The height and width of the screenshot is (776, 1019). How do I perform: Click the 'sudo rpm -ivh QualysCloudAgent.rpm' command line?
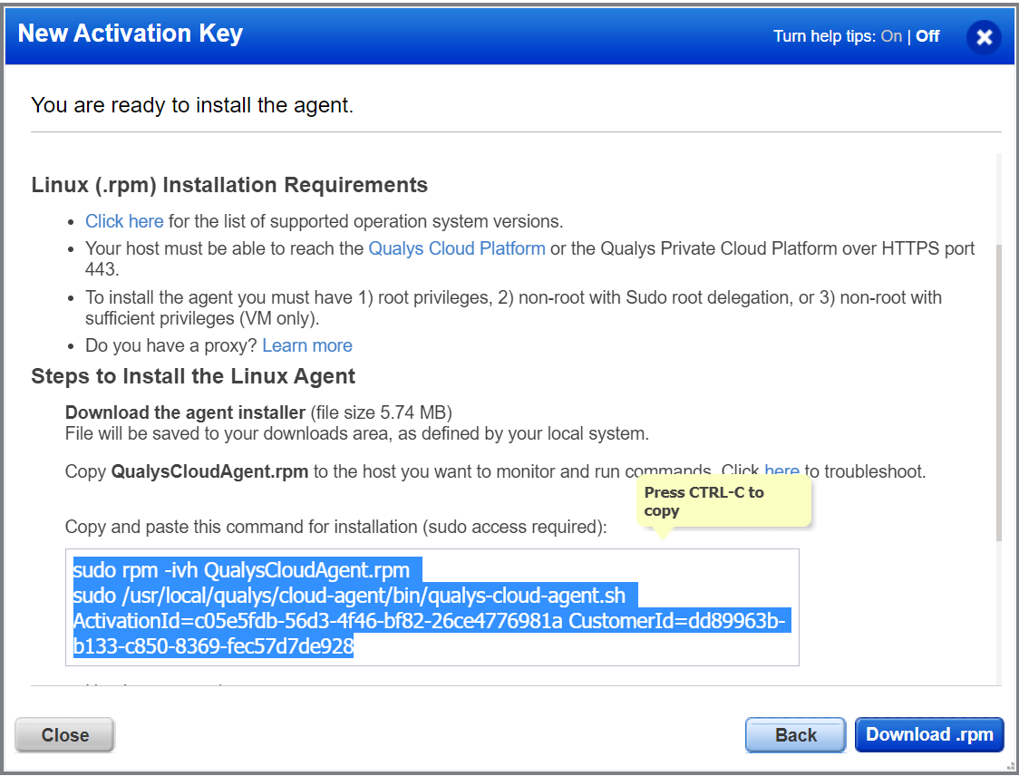pos(242,570)
